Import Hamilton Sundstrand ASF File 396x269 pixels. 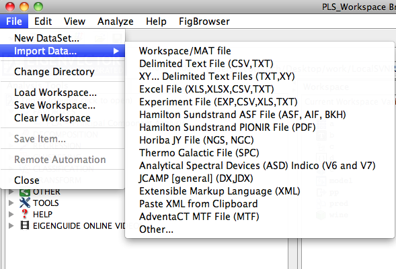260,115
